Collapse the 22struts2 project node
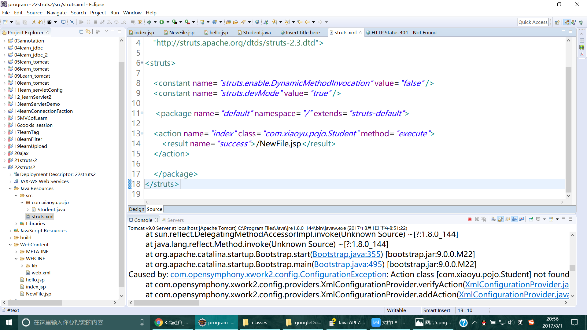587x330 pixels. 4,167
